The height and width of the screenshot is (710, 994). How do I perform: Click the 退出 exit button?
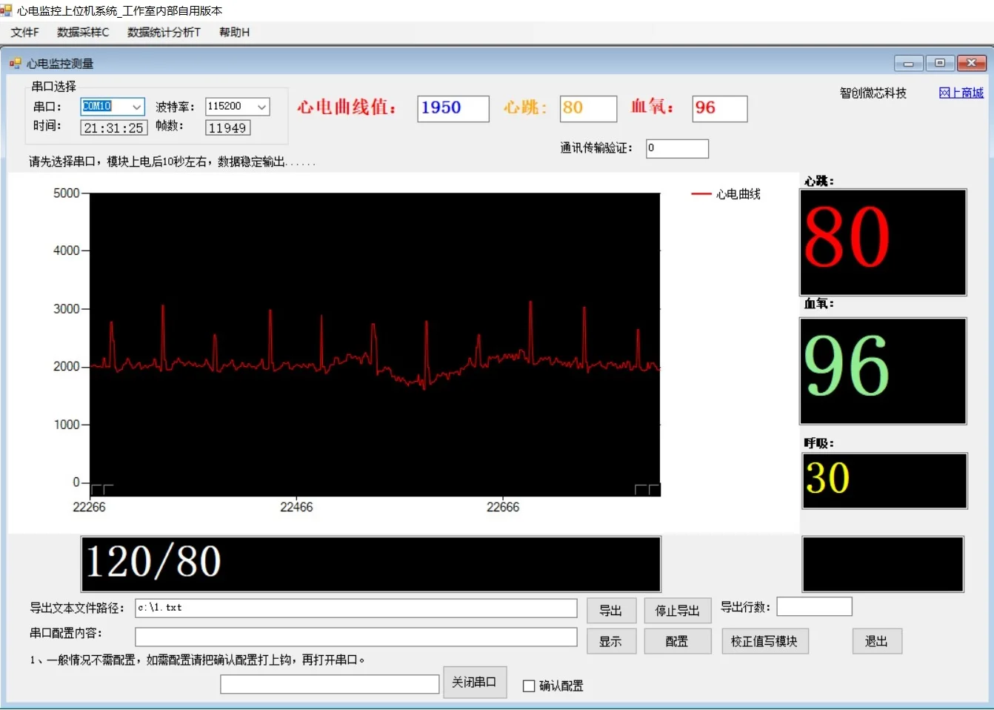[x=877, y=640]
